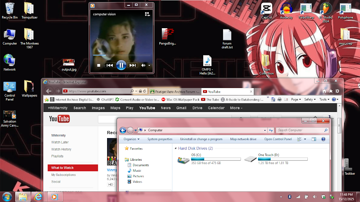The image size is (360, 202).
Task: Go to previous track in Media Player
Action: point(110,65)
